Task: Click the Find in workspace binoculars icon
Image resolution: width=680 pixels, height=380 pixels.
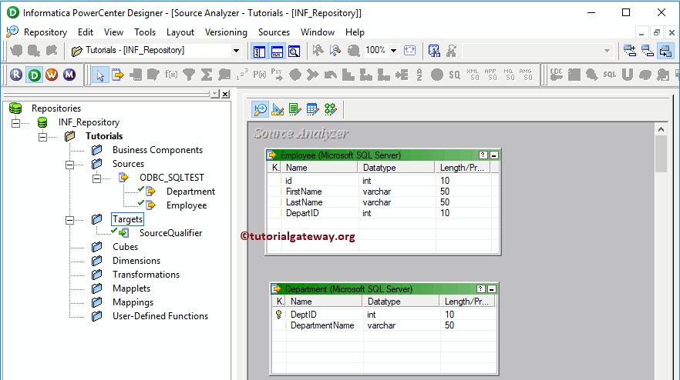Action: click(434, 51)
